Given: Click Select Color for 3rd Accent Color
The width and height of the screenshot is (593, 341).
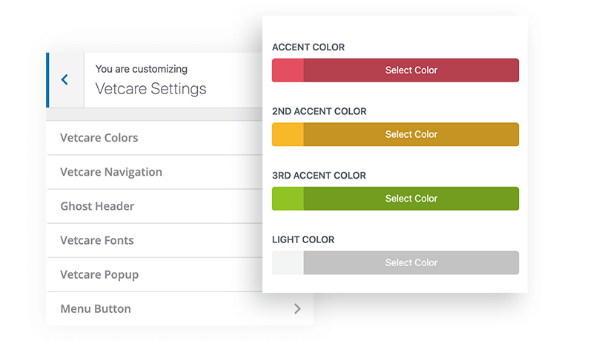Looking at the screenshot, I should point(411,199).
